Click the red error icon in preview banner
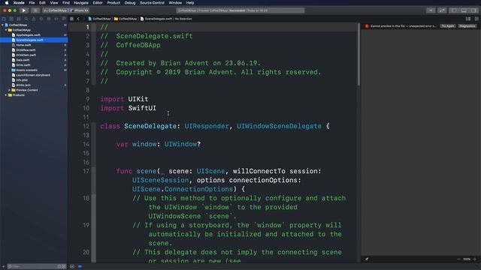The width and height of the screenshot is (481, 270). pyautogui.click(x=367, y=26)
